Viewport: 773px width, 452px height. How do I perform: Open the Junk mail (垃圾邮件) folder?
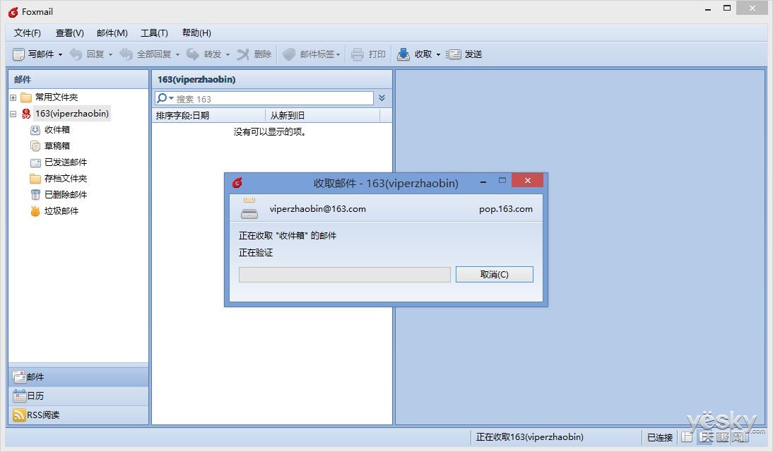click(61, 211)
